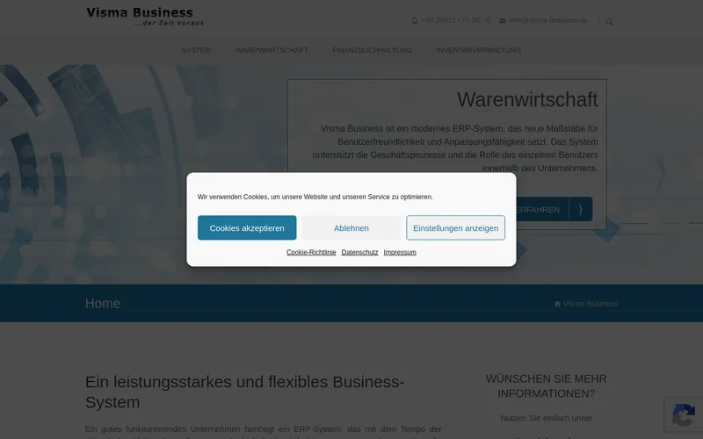Click the cookie notice message text
Image resolution: width=703 pixels, height=439 pixels.
tap(315, 197)
